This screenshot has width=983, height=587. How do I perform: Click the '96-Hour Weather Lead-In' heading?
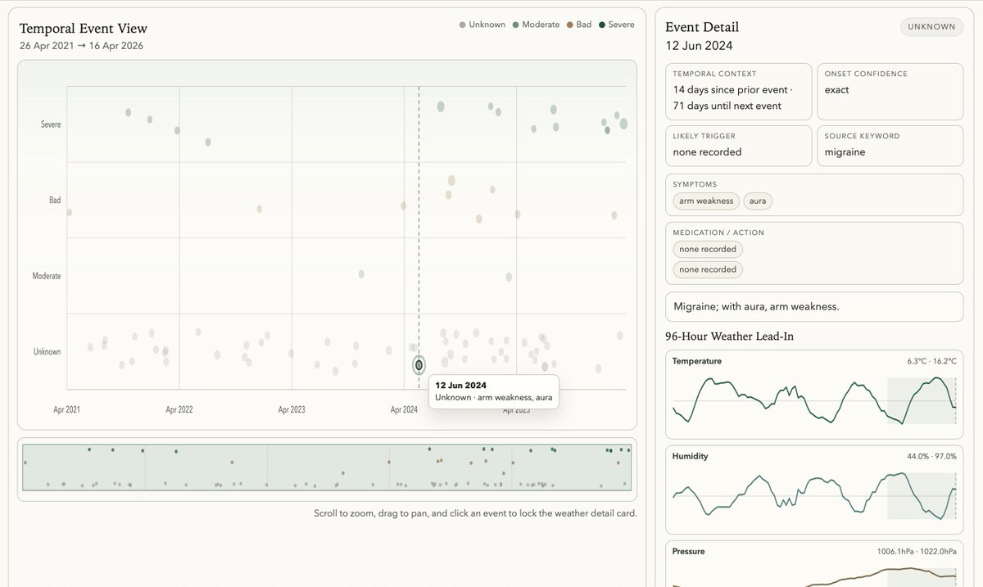[729, 336]
